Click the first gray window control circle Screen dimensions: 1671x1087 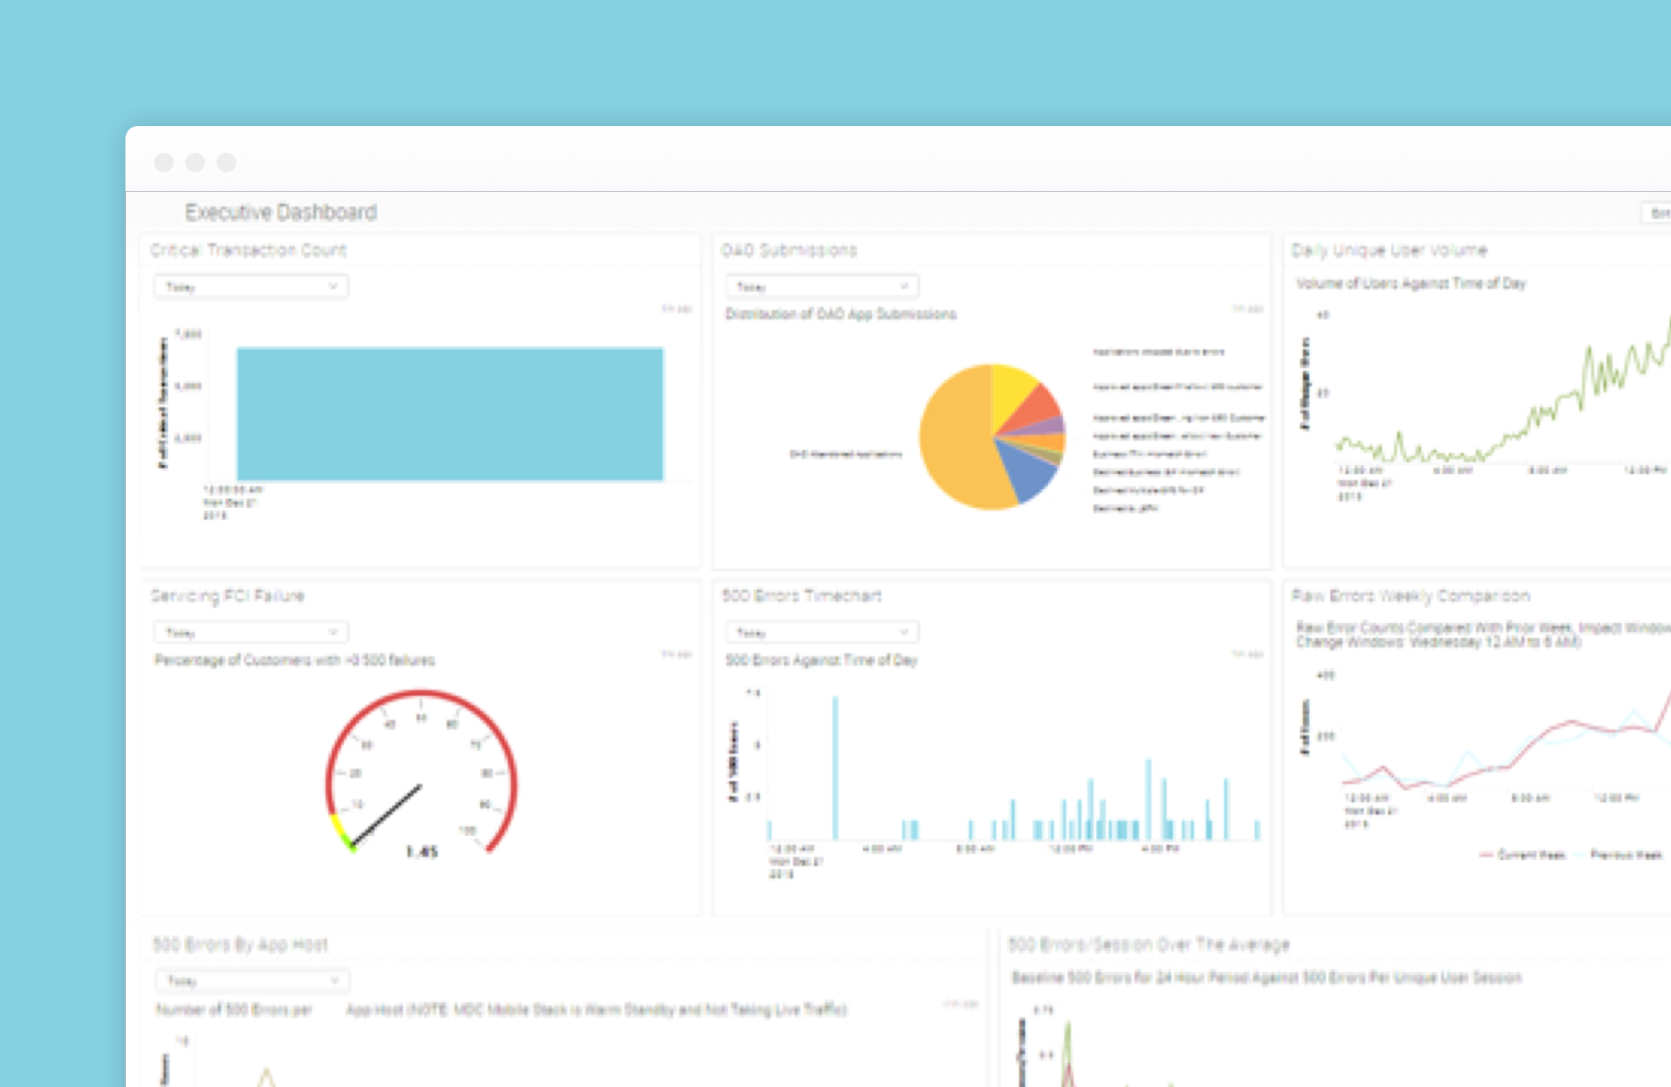[164, 162]
